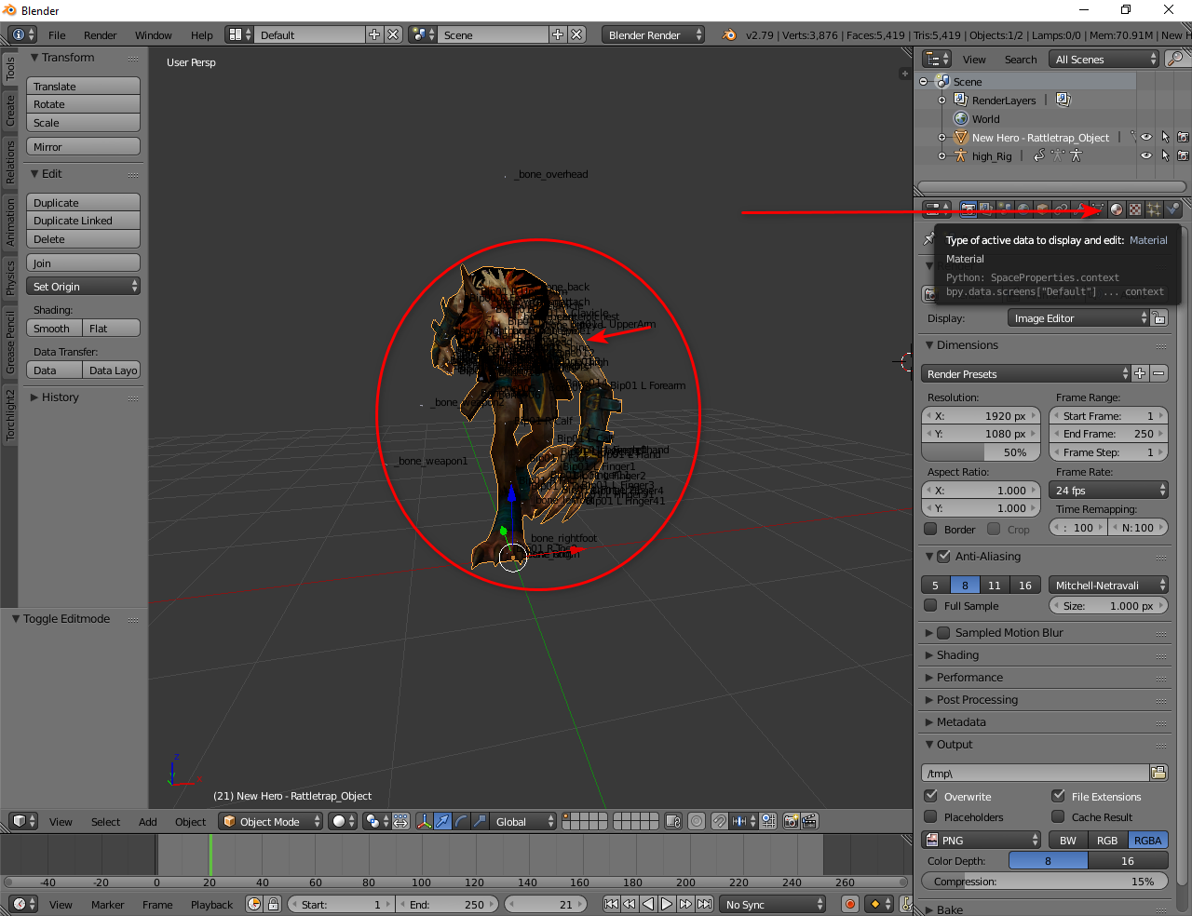Disable the Anti-Aliasing checkbox
Viewport: 1192px width, 916px height.
pyautogui.click(x=943, y=557)
